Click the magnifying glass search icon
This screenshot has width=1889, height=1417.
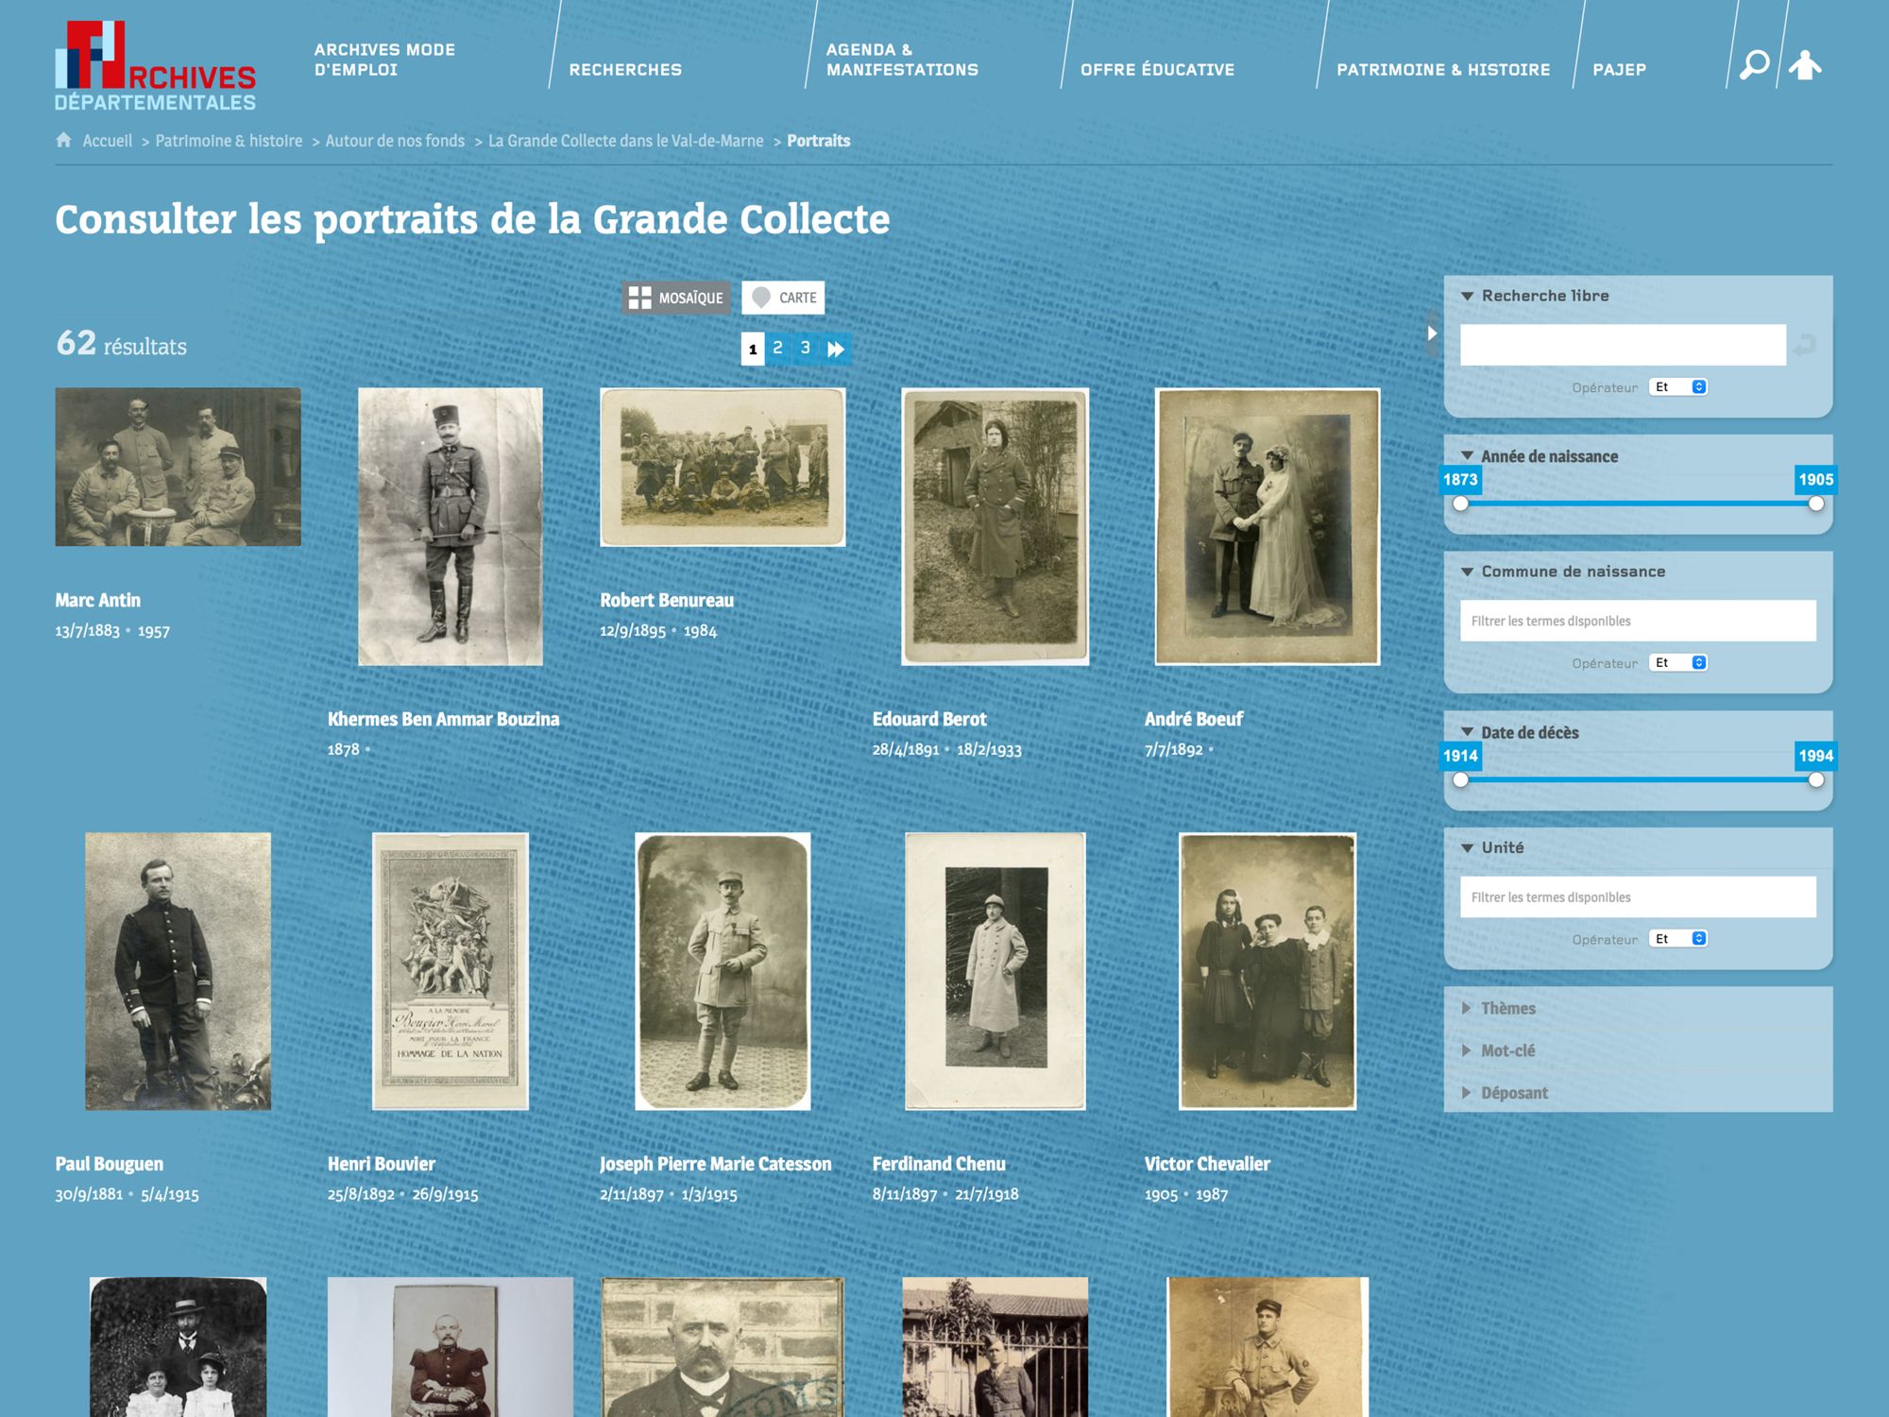tap(1754, 64)
